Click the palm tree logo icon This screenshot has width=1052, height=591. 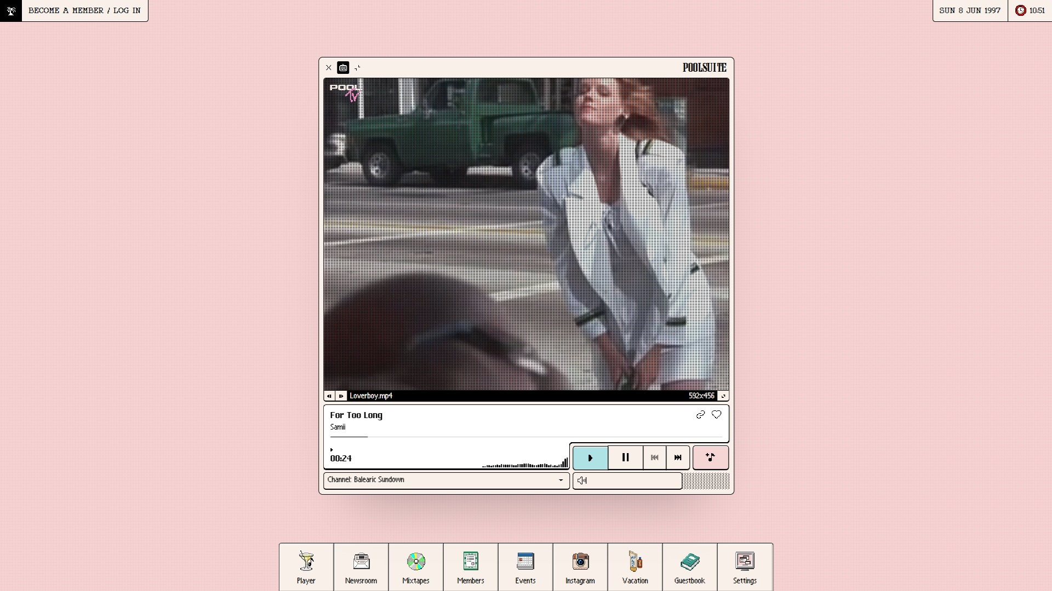(11, 10)
